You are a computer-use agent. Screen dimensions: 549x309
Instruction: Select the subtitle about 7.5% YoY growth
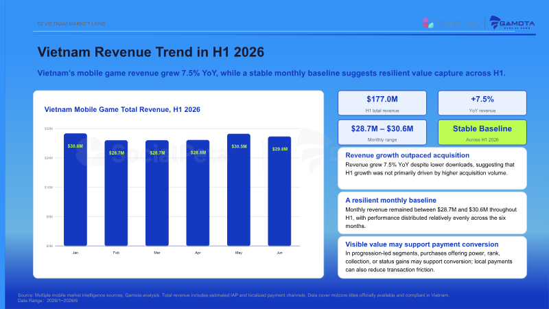[271, 73]
